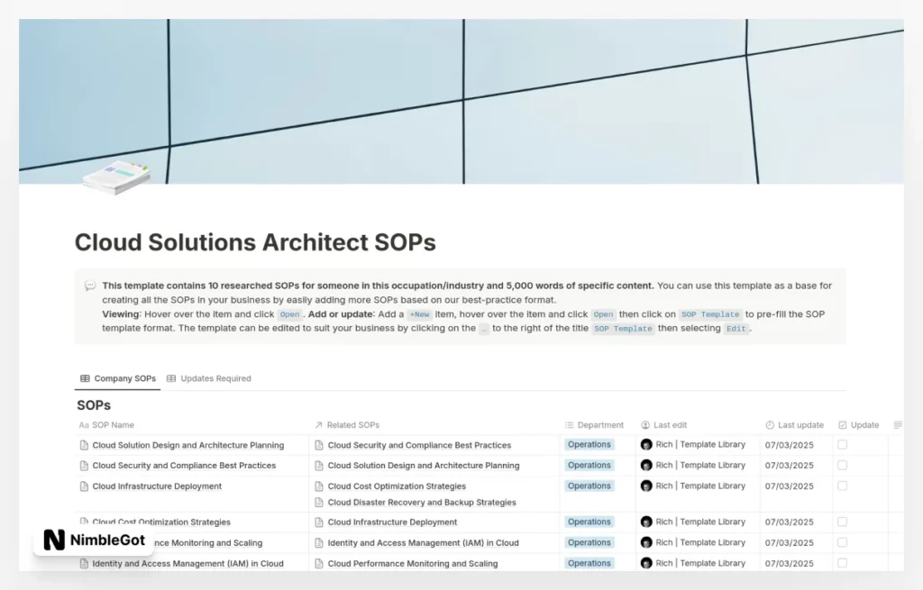Screen dimensions: 923x590
Task: Open the Operations tag selector in the first row
Action: tap(588, 444)
